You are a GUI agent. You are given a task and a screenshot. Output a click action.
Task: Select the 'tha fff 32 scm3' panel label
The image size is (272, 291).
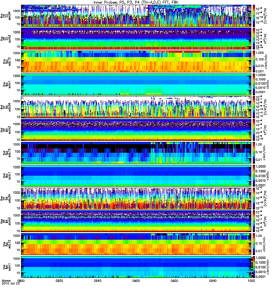point(5,39)
